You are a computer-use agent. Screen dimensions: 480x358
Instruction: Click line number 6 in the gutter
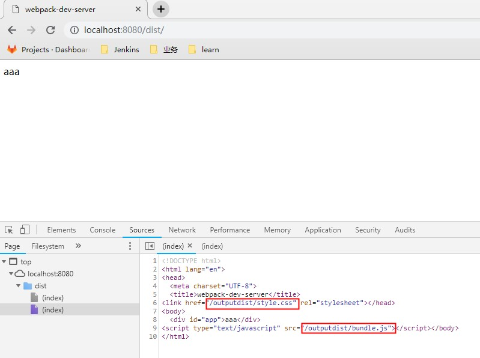click(x=154, y=303)
